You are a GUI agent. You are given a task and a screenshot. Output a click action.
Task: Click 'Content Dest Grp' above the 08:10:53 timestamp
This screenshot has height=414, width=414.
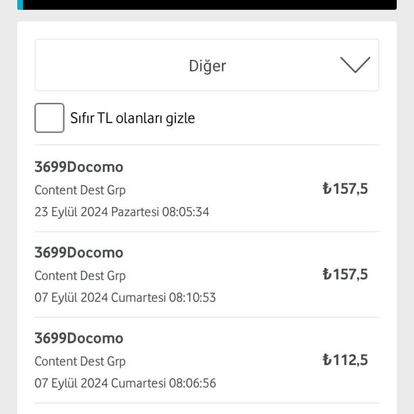(x=80, y=275)
